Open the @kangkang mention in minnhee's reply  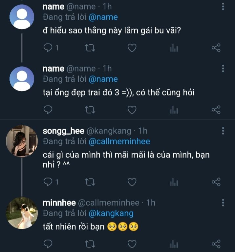111,213
